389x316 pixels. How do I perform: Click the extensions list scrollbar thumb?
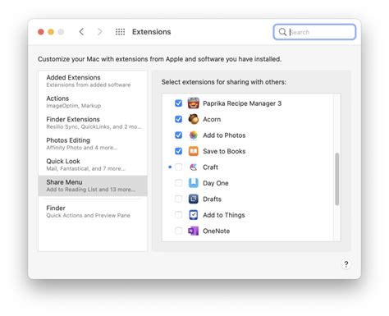337,179
